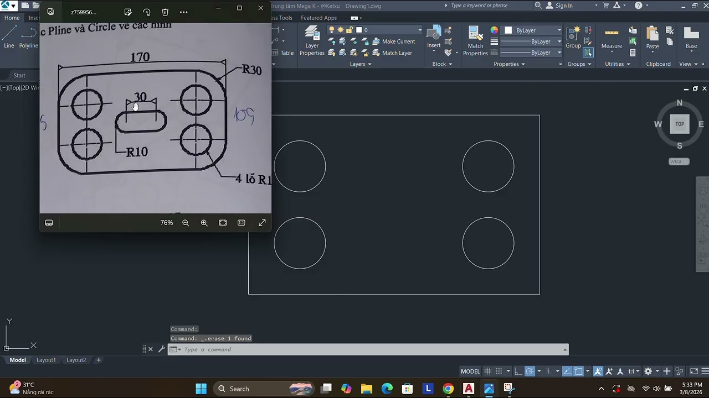The height and width of the screenshot is (398, 709).
Task: Expand the Groups panel
Action: click(x=579, y=64)
